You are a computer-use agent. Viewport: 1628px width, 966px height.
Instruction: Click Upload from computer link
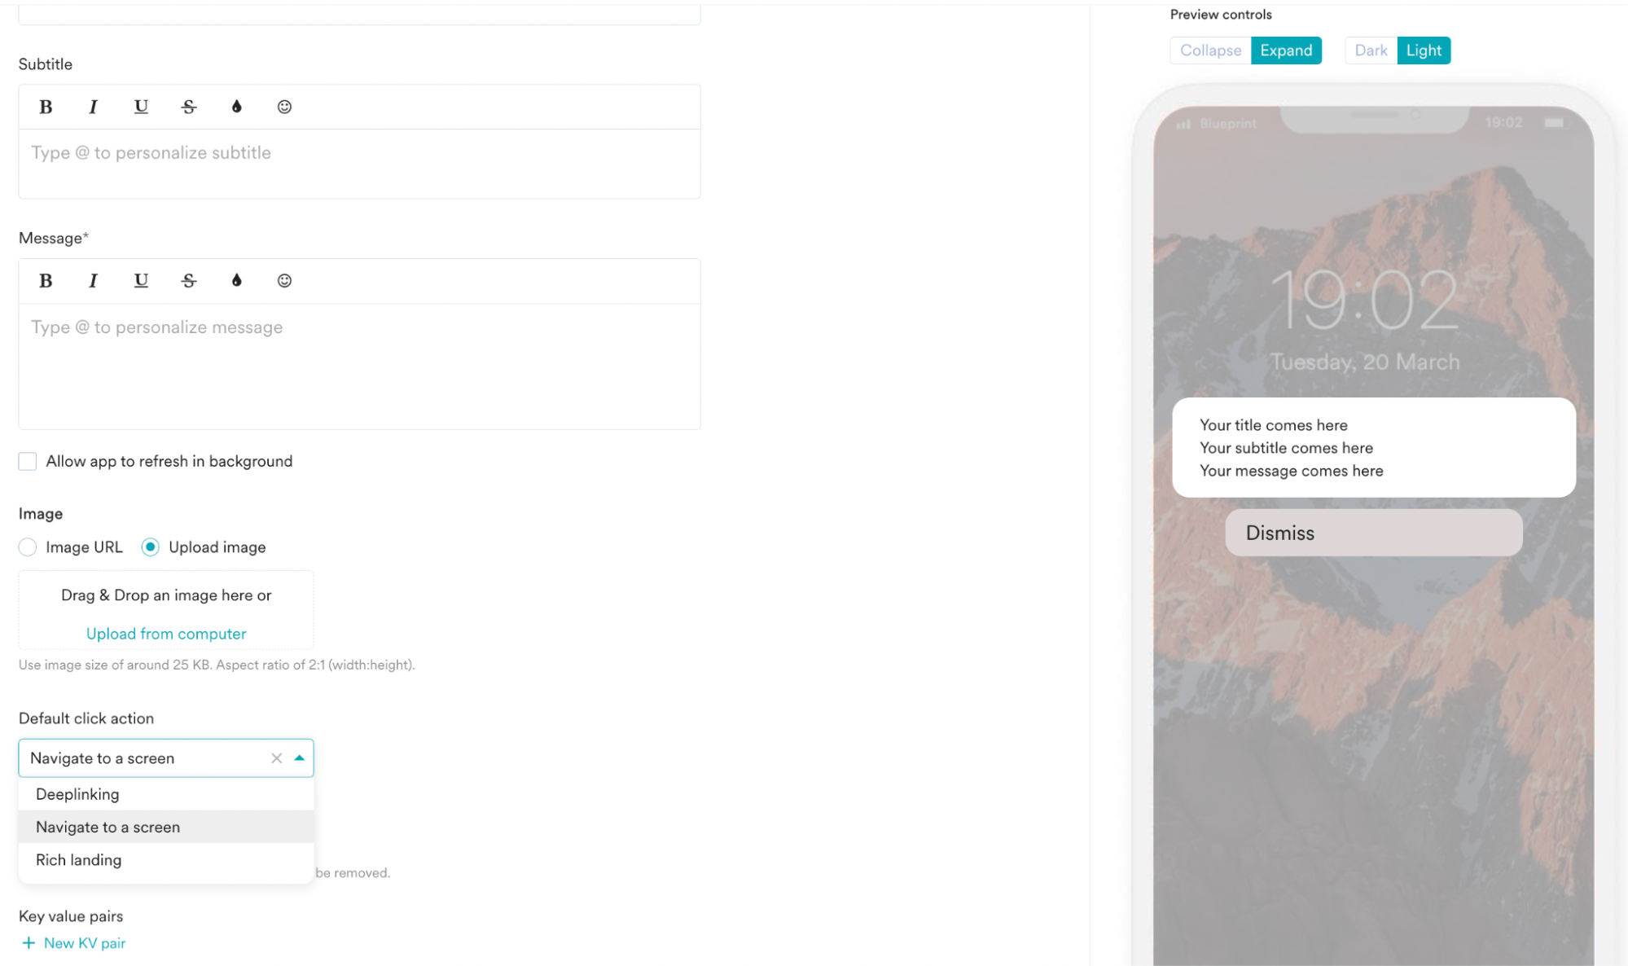pyautogui.click(x=165, y=634)
